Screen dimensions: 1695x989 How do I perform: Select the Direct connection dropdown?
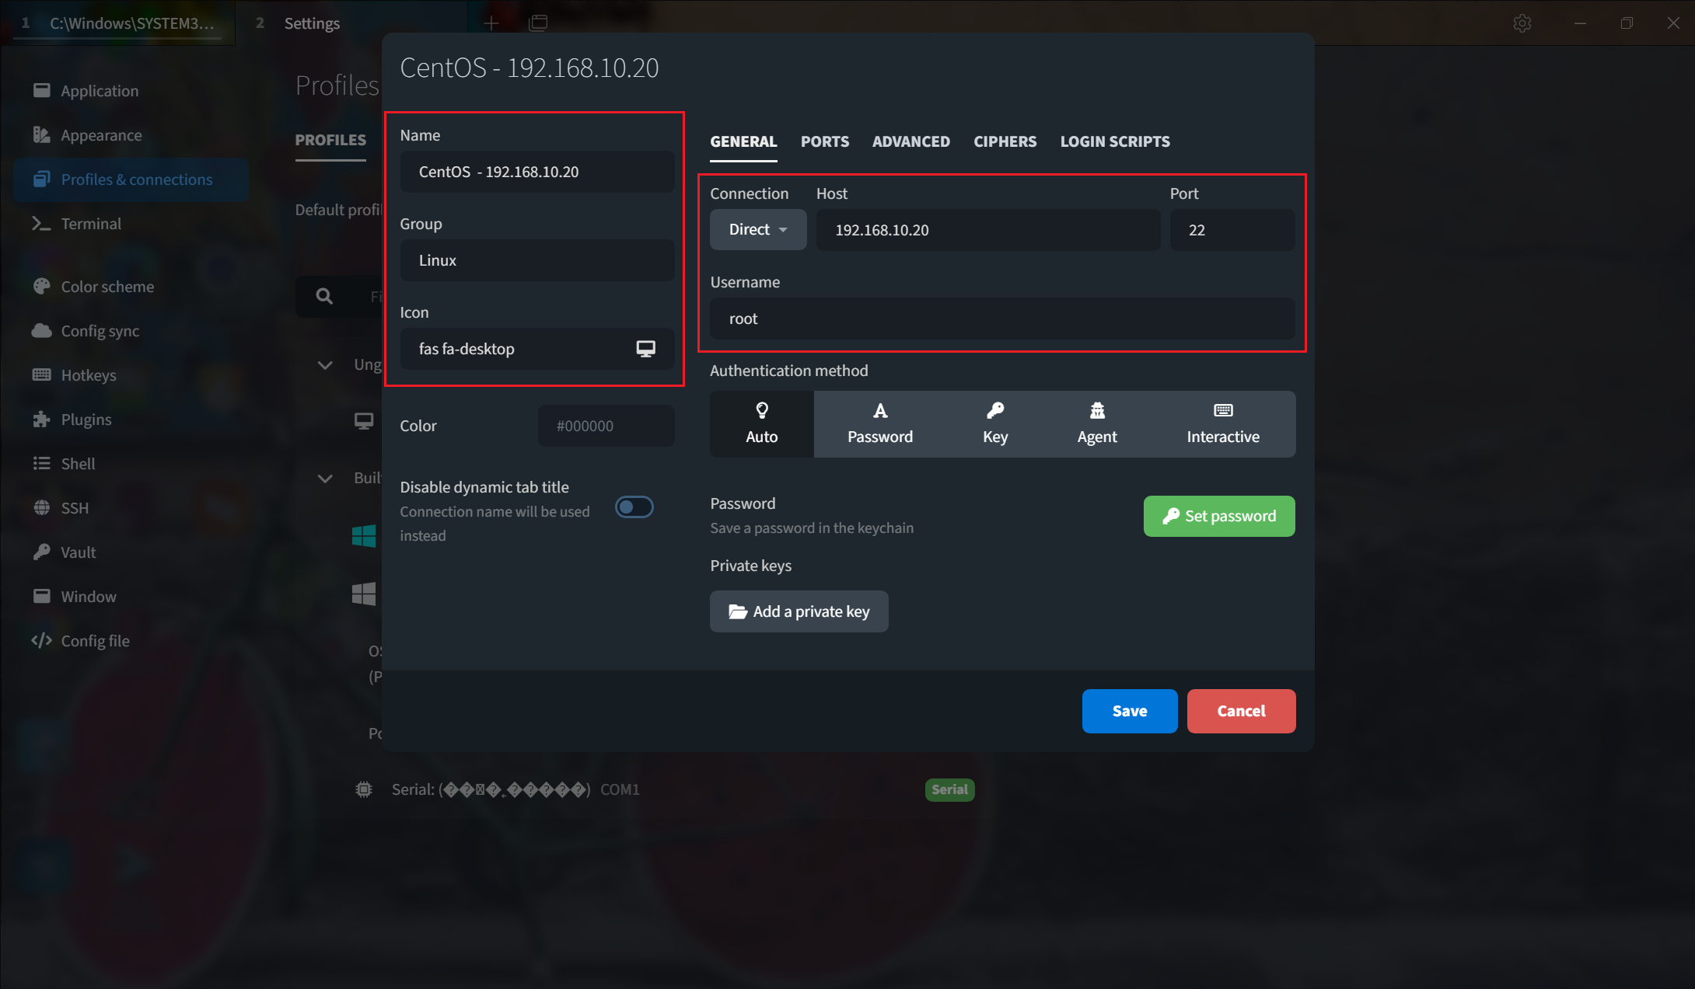pyautogui.click(x=757, y=228)
